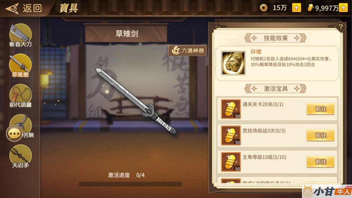The height and width of the screenshot is (198, 352).
Task: Tap the 草雉剑 sword image in center
Action: [136, 101]
